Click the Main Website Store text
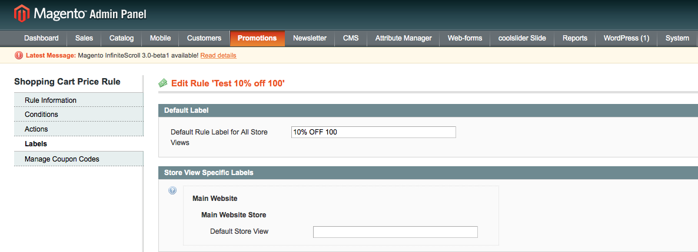698x252 pixels. click(234, 214)
